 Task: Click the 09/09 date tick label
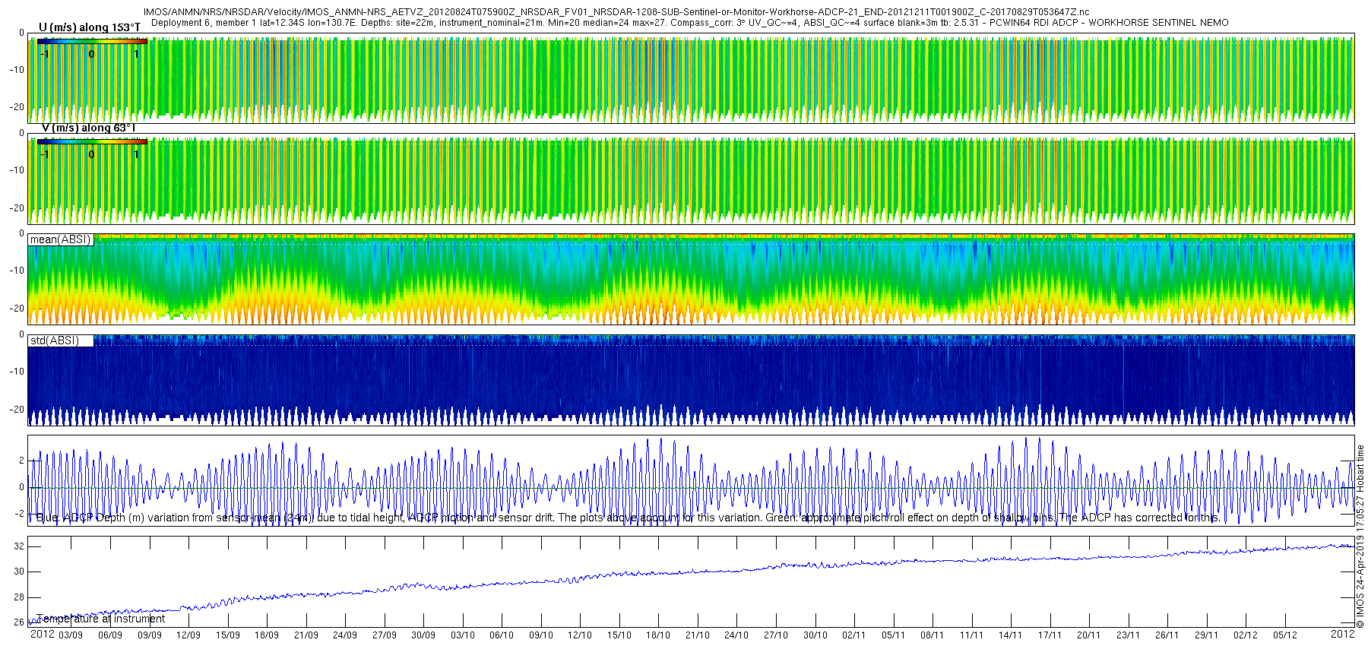coord(150,635)
